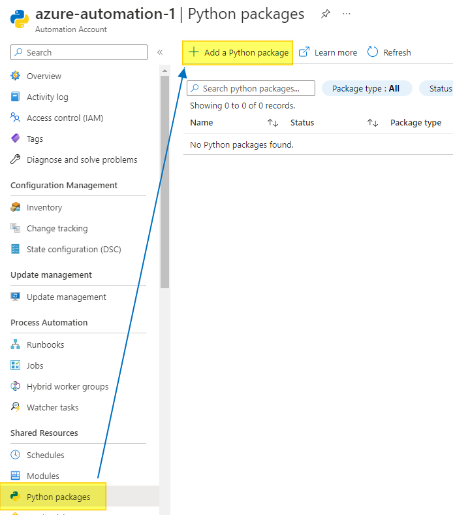Click the Name column header
The image size is (453, 515).
point(202,122)
